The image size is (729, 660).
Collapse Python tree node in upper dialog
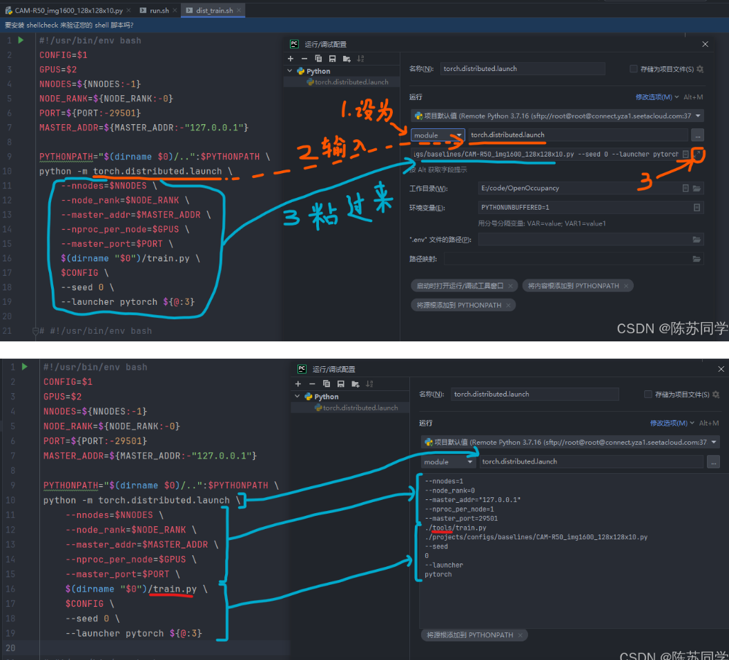pyautogui.click(x=290, y=71)
